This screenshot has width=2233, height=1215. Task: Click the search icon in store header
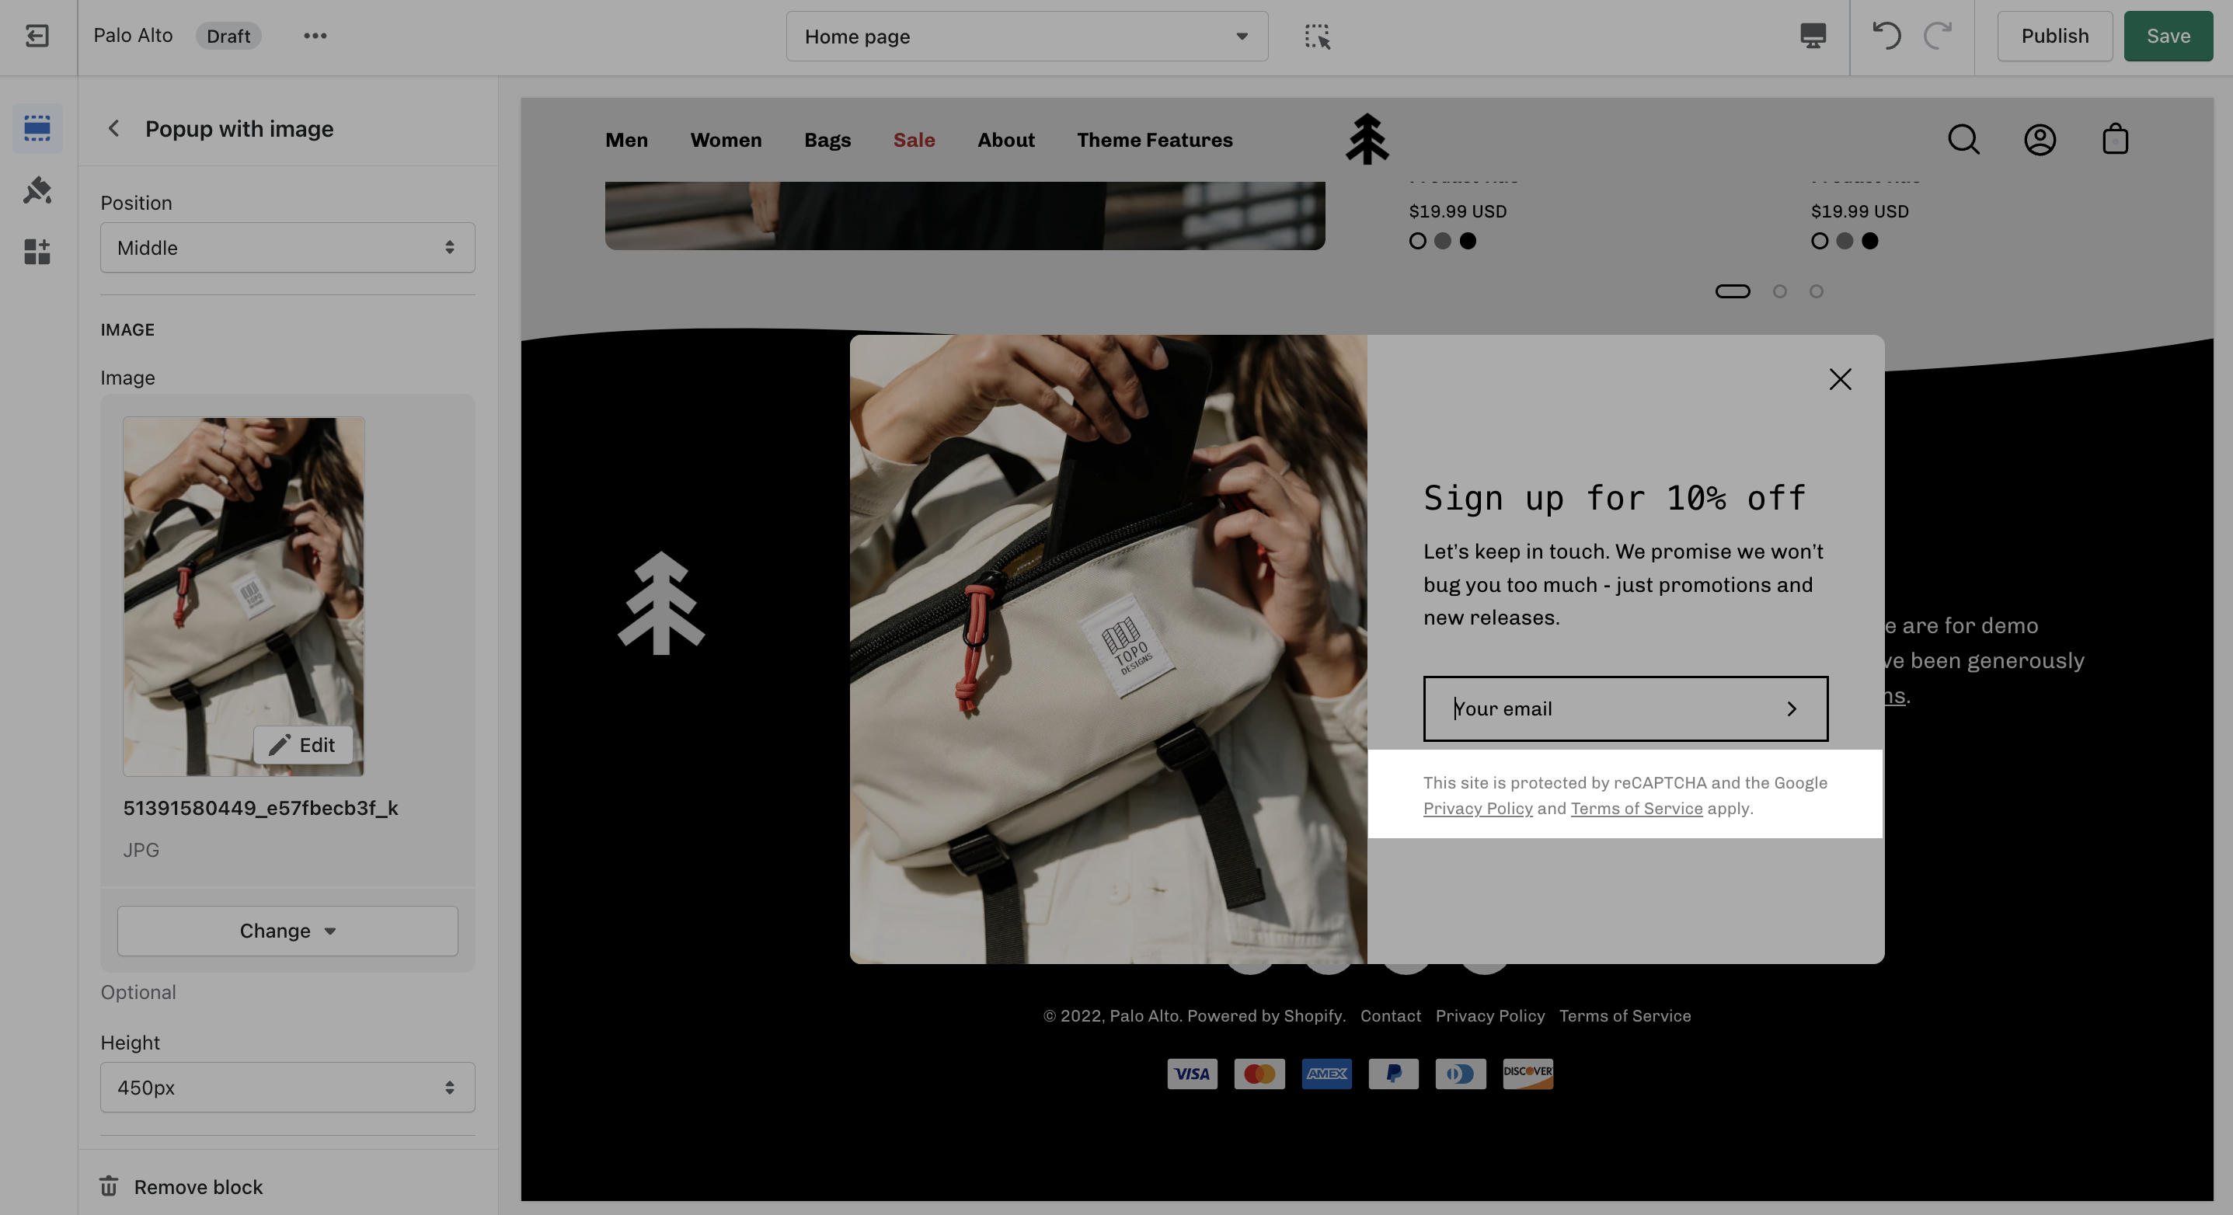click(x=1963, y=138)
